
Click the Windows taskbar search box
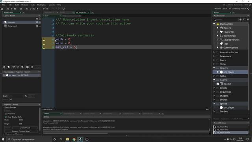(x=29, y=139)
